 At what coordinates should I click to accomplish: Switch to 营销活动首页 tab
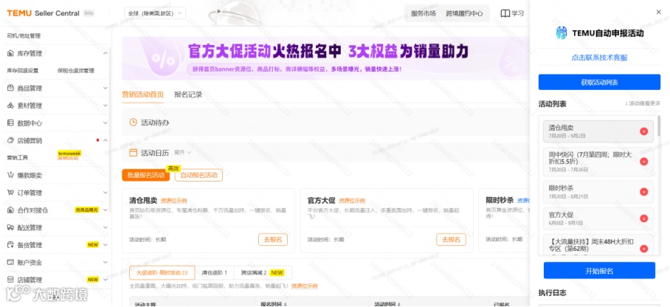coord(142,94)
